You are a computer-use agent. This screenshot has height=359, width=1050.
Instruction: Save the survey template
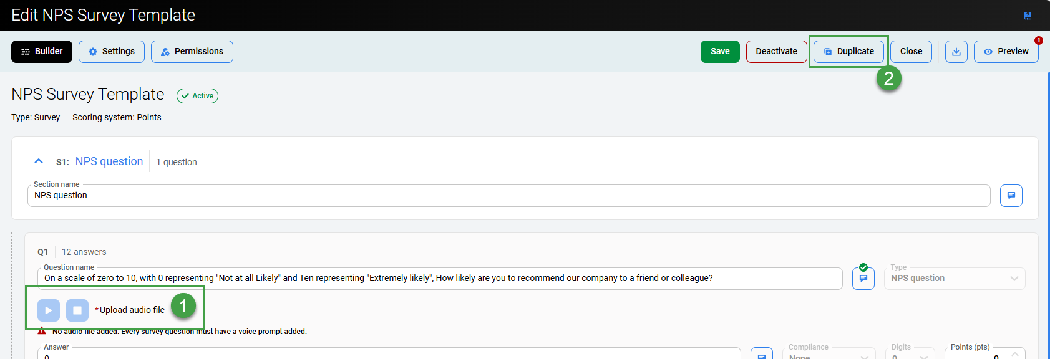(x=720, y=52)
